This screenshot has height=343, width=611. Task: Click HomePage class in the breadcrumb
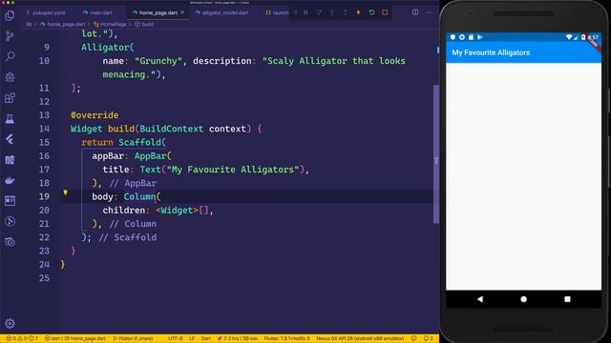[111, 24]
